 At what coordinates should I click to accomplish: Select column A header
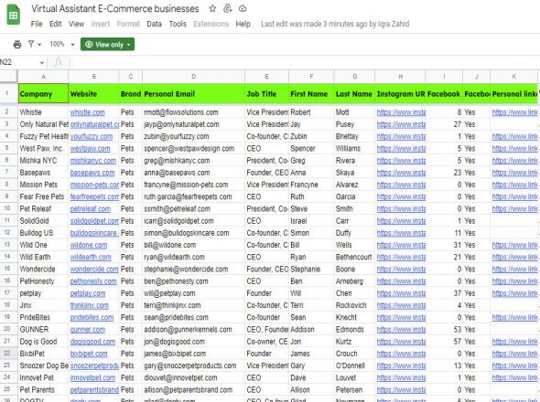point(43,77)
